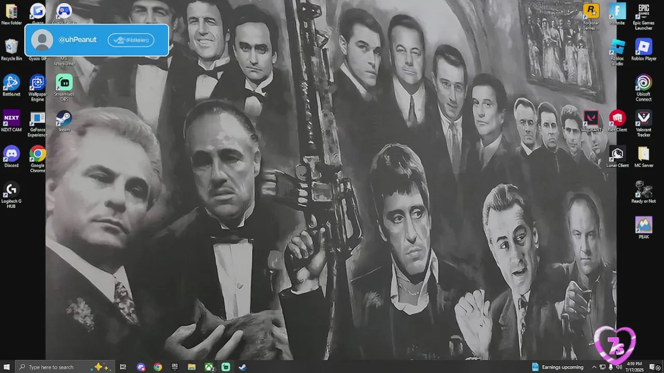Open GeForce Experience shortcut
This screenshot has width=664, height=373.
click(37, 124)
